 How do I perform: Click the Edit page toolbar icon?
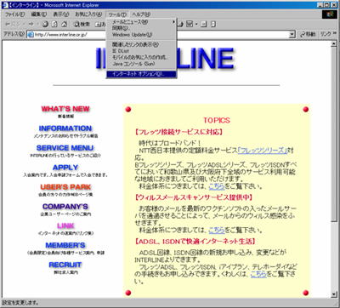click(190, 24)
